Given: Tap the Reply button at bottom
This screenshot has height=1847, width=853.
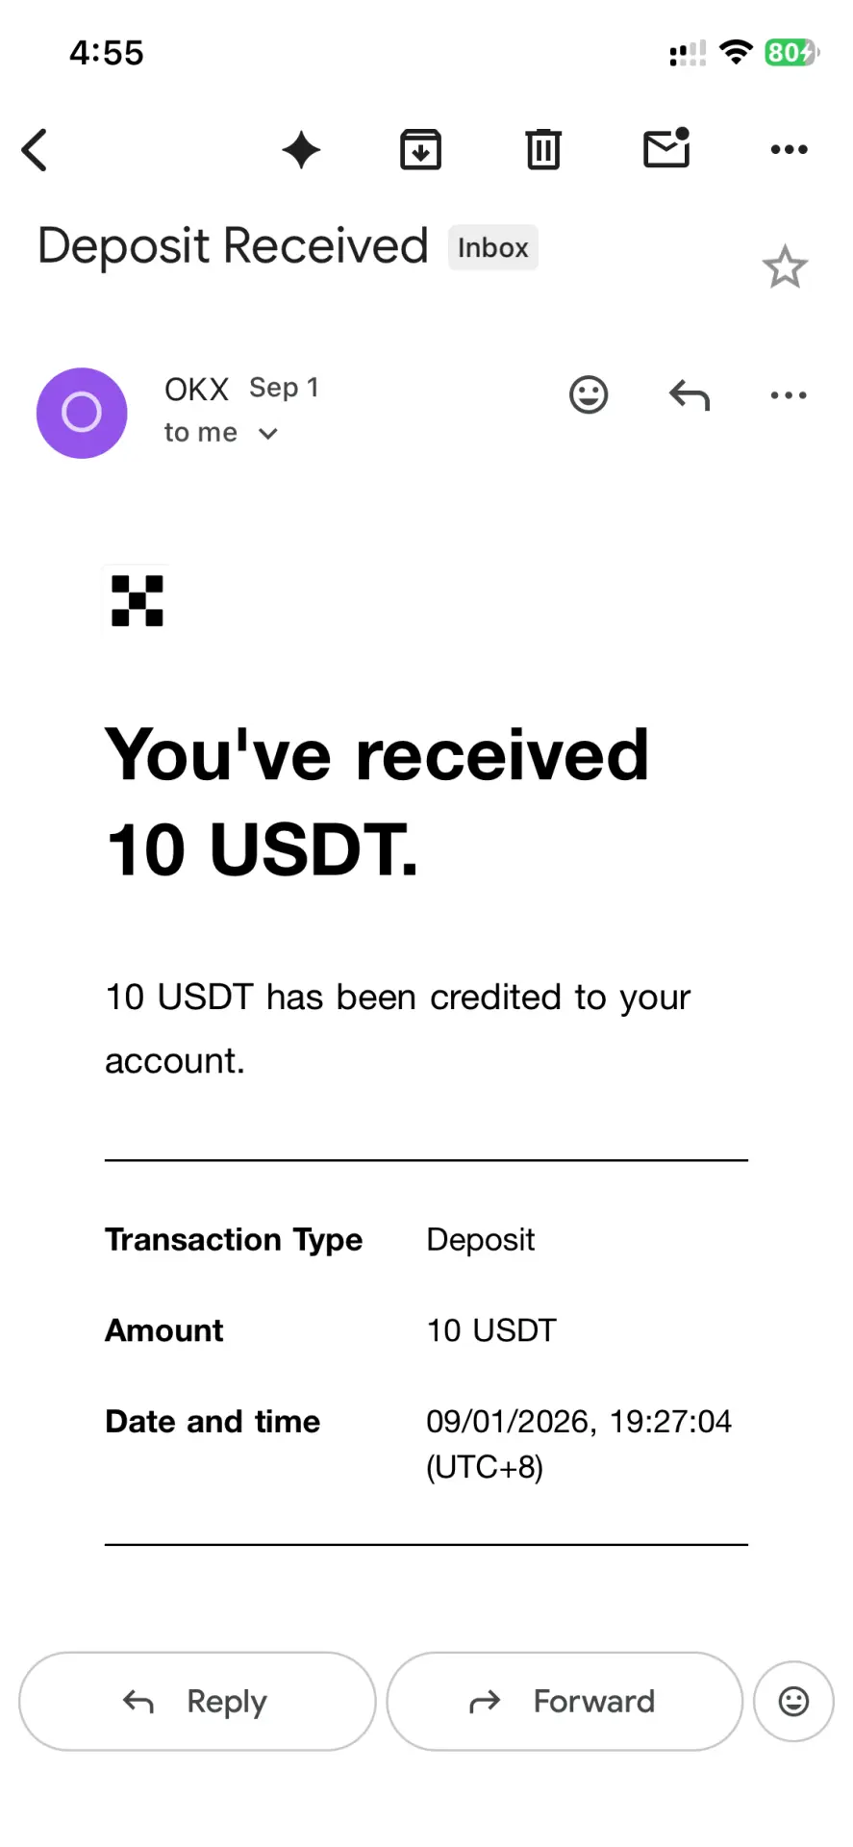Looking at the screenshot, I should click(x=197, y=1701).
